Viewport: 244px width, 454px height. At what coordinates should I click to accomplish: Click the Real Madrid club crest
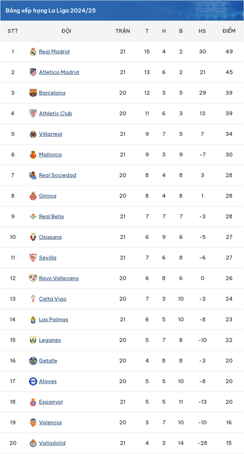(33, 51)
